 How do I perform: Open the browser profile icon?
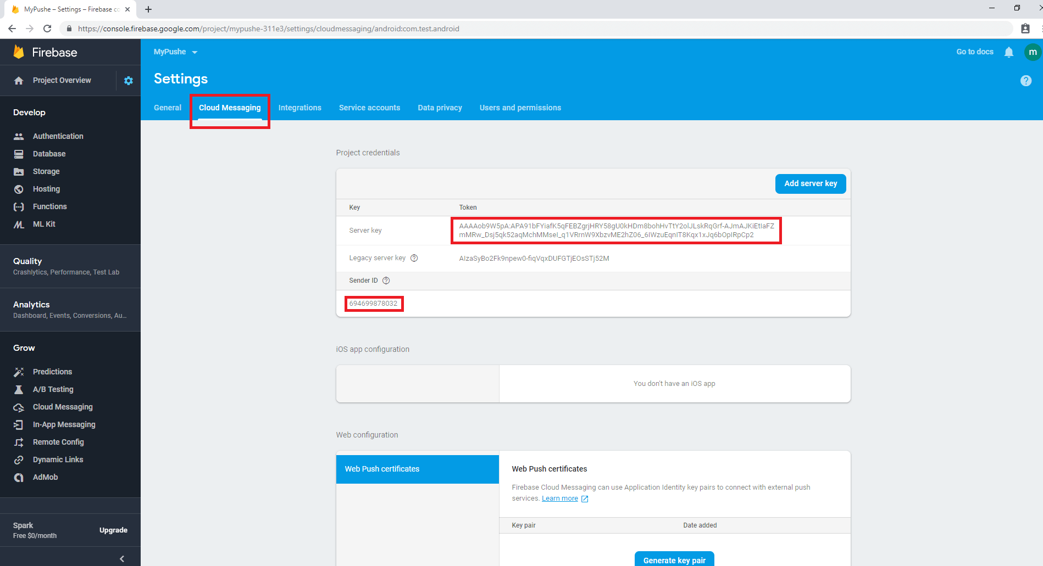(1025, 29)
